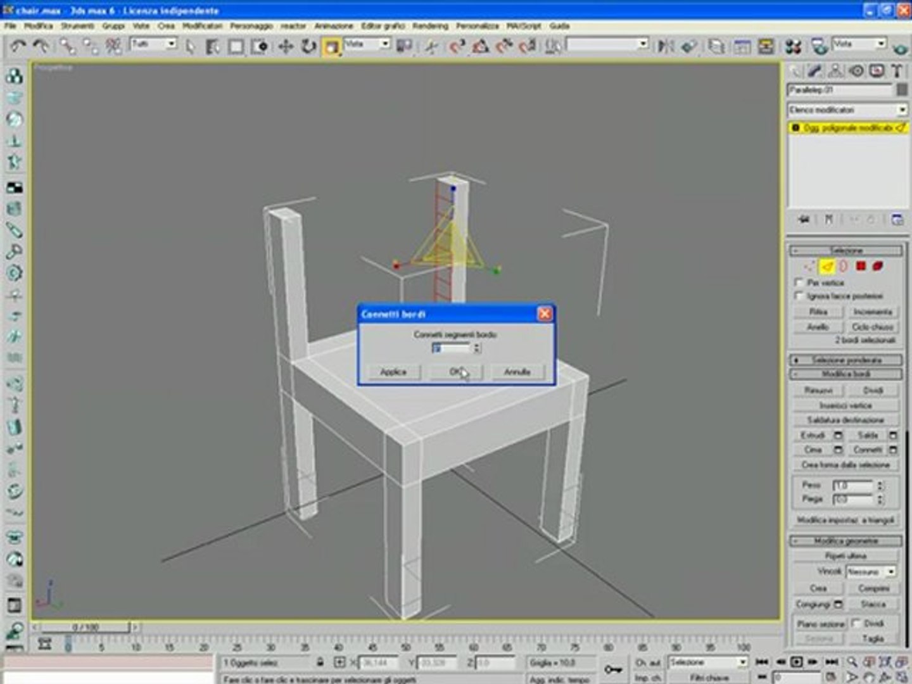Click the Redo arrow in the main toolbar
912x684 pixels.
(x=41, y=46)
